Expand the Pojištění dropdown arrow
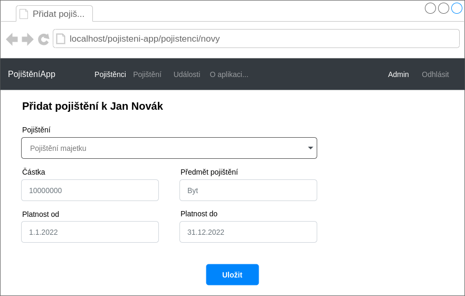 [310, 148]
